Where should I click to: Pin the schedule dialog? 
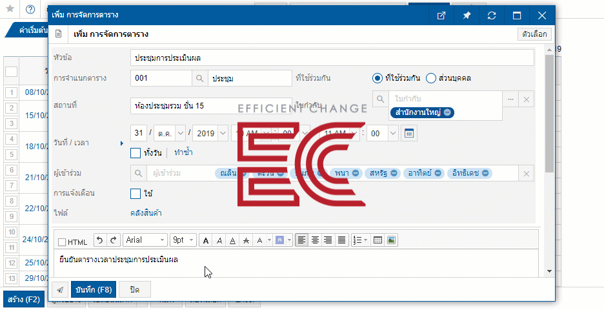(467, 15)
